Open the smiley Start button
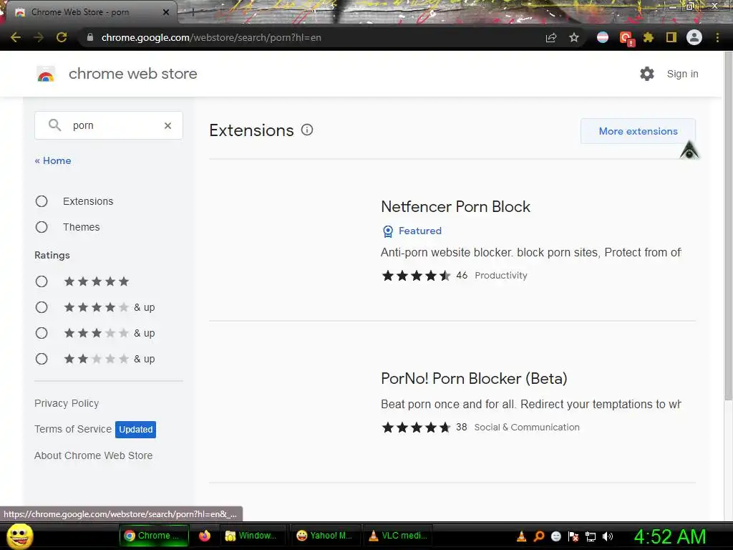This screenshot has width=733, height=550. 19,536
